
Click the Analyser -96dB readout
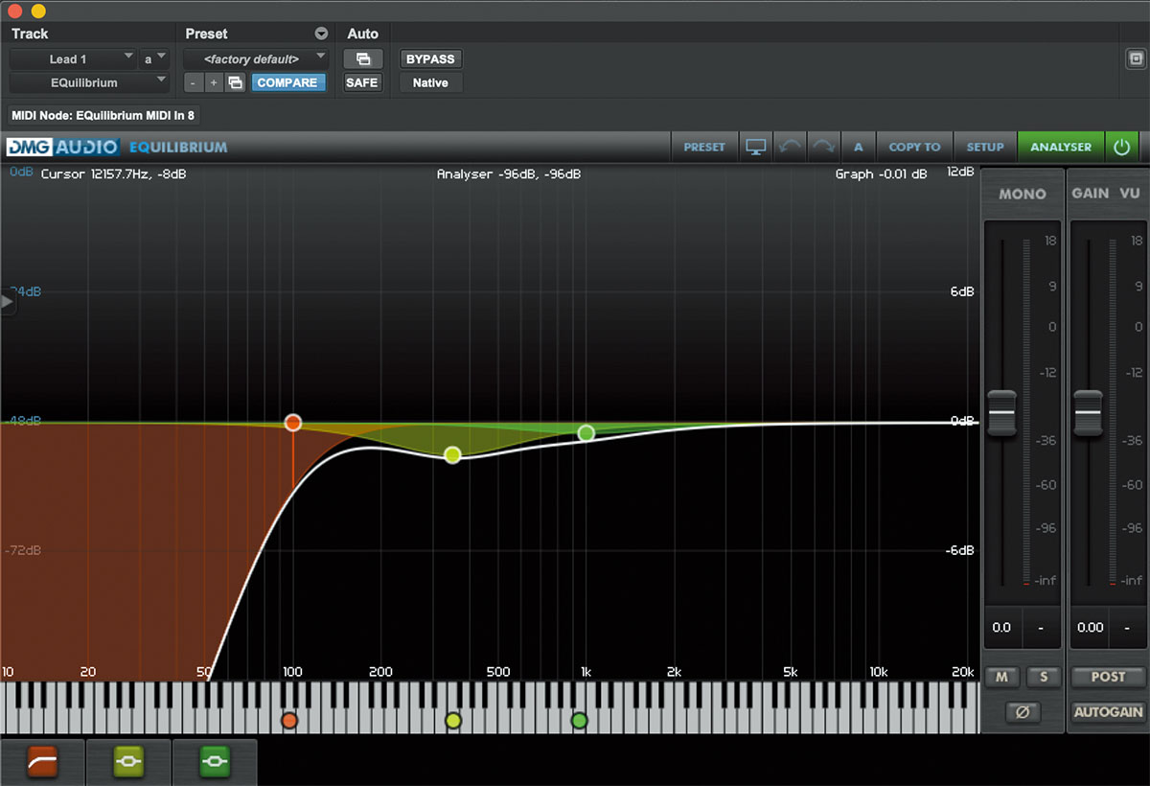click(x=508, y=174)
